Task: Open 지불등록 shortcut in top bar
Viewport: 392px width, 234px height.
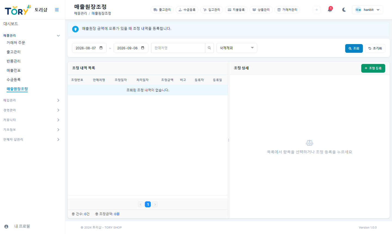Action: [x=236, y=10]
